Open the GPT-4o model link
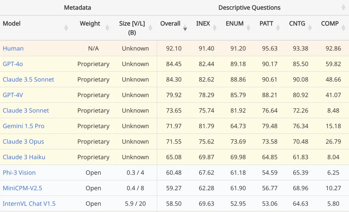This screenshot has height=212, width=349. (x=13, y=64)
